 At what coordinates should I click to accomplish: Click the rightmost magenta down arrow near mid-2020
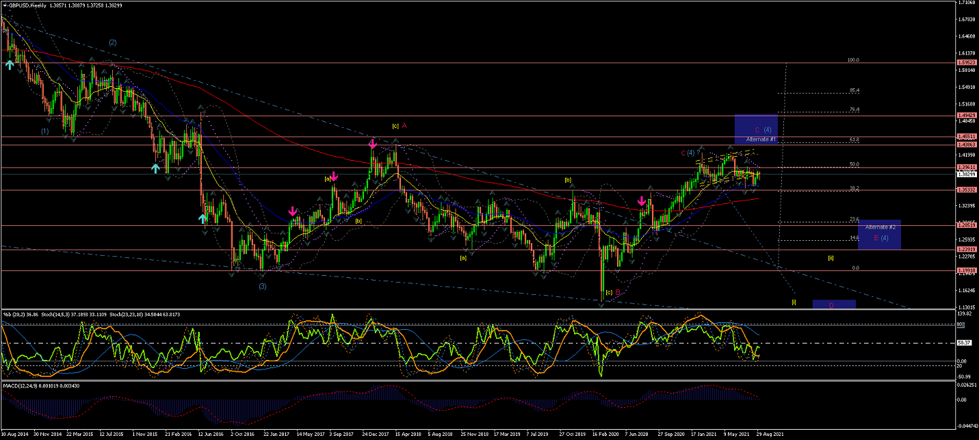641,201
